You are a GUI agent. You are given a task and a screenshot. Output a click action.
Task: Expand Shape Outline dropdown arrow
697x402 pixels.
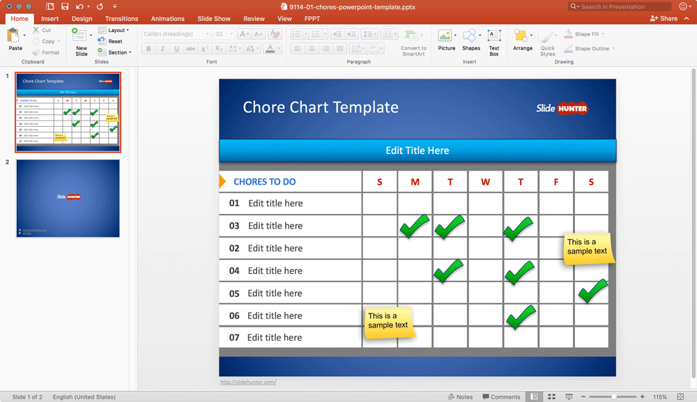(614, 48)
